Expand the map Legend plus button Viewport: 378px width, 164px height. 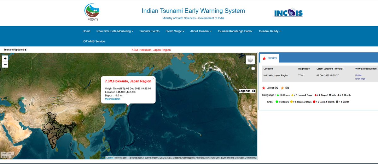253,91
